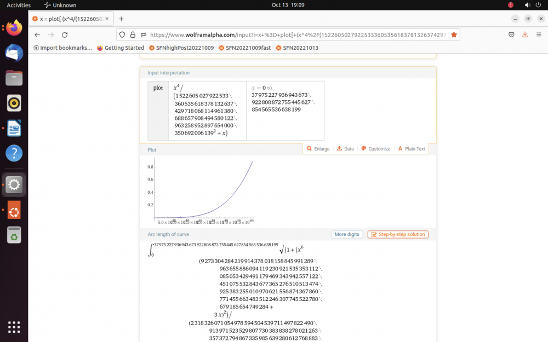The height and width of the screenshot is (342, 548).
Task: Open the SFN20221009fast bookmark
Action: (x=244, y=48)
